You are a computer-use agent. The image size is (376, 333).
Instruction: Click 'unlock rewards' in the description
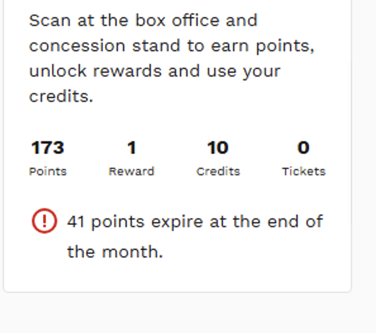[x=95, y=71]
